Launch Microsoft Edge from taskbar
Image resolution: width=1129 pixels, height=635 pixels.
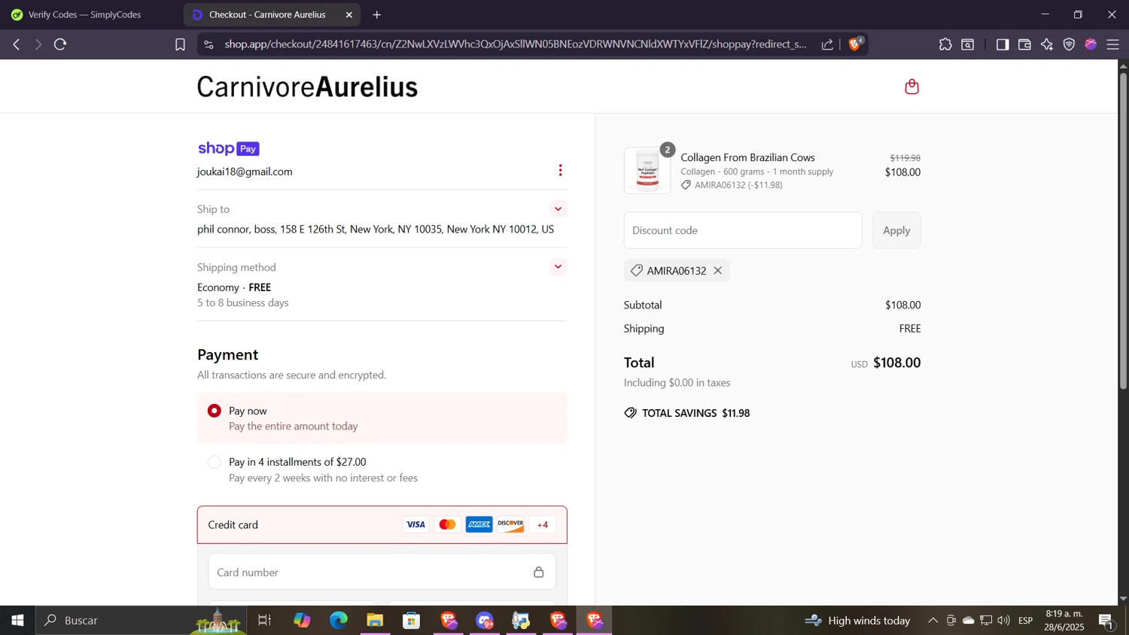coord(339,621)
